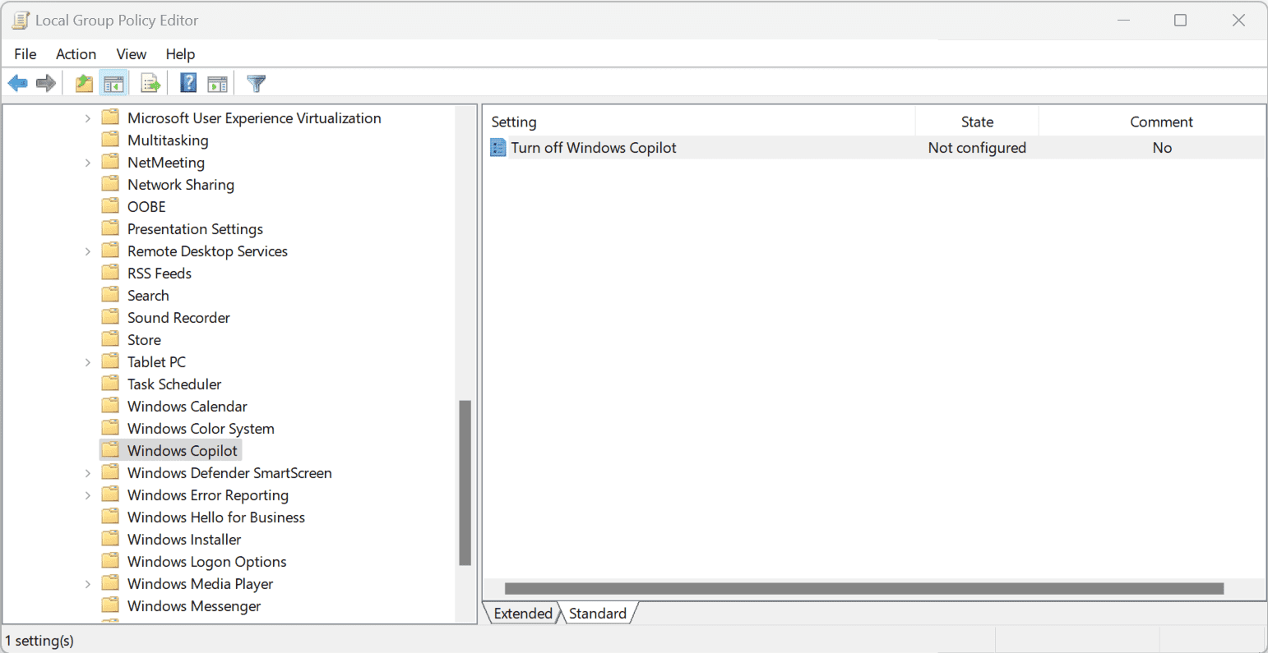Click the folder icon next to Task Scheduler
The image size is (1268, 653).
pos(110,384)
